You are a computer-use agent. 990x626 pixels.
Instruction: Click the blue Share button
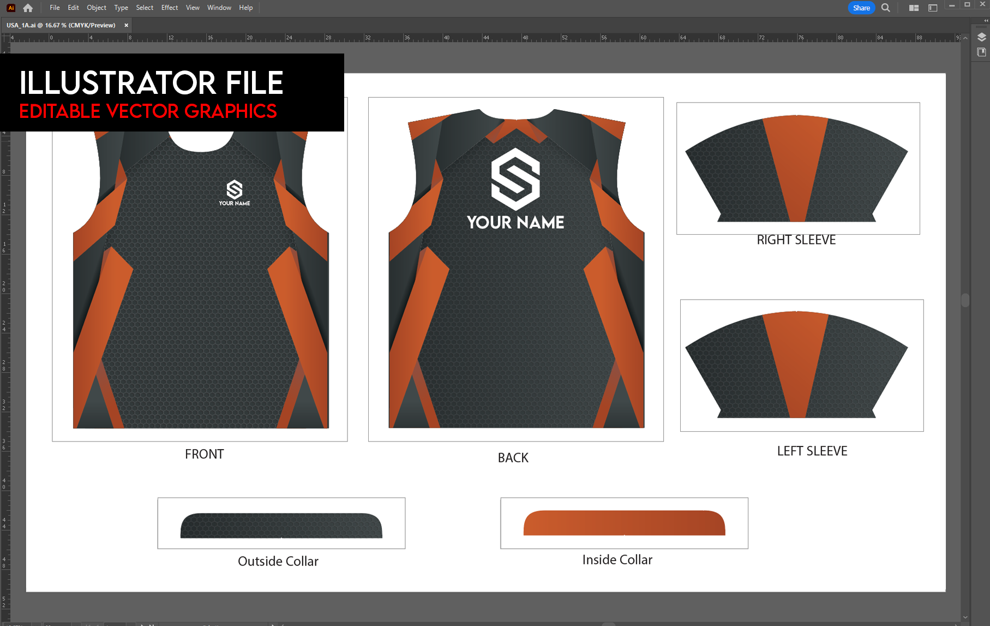[861, 8]
